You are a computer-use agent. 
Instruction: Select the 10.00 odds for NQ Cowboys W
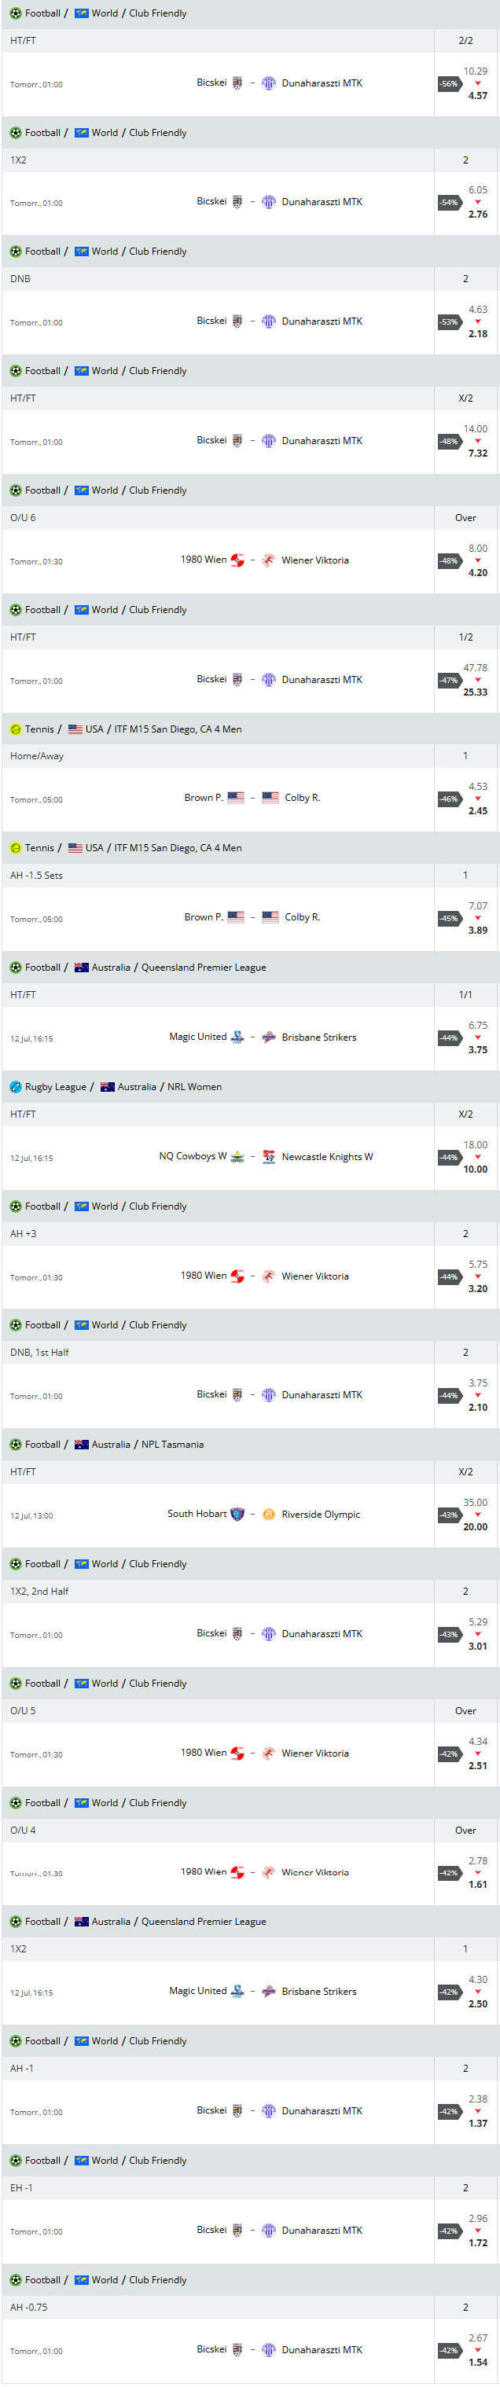[x=475, y=1170]
